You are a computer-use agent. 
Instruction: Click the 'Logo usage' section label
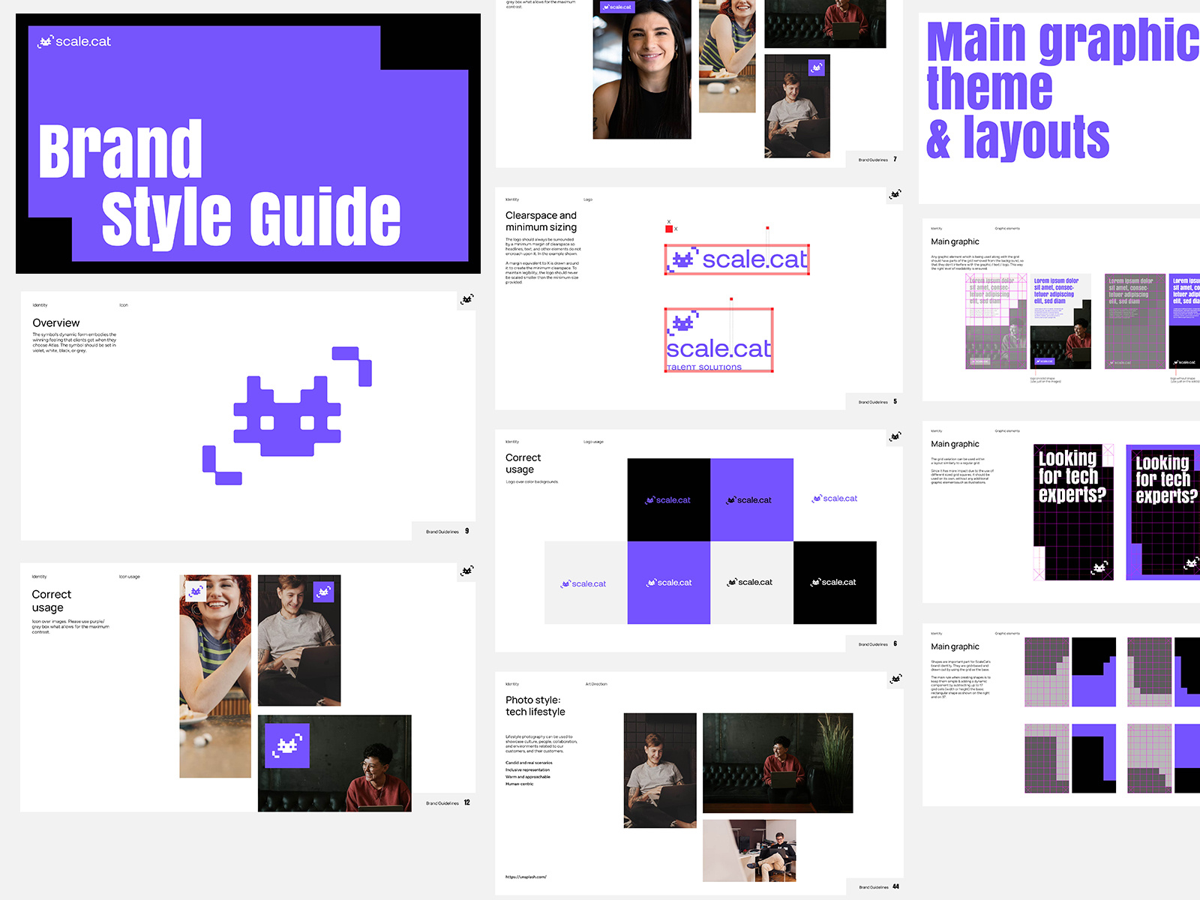click(593, 442)
